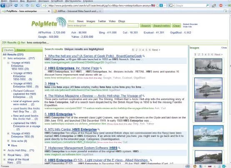Switch to the Twitter search tab

[102, 21]
